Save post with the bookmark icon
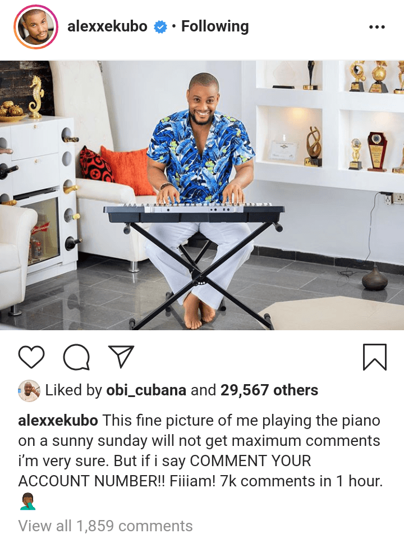 [x=374, y=357]
